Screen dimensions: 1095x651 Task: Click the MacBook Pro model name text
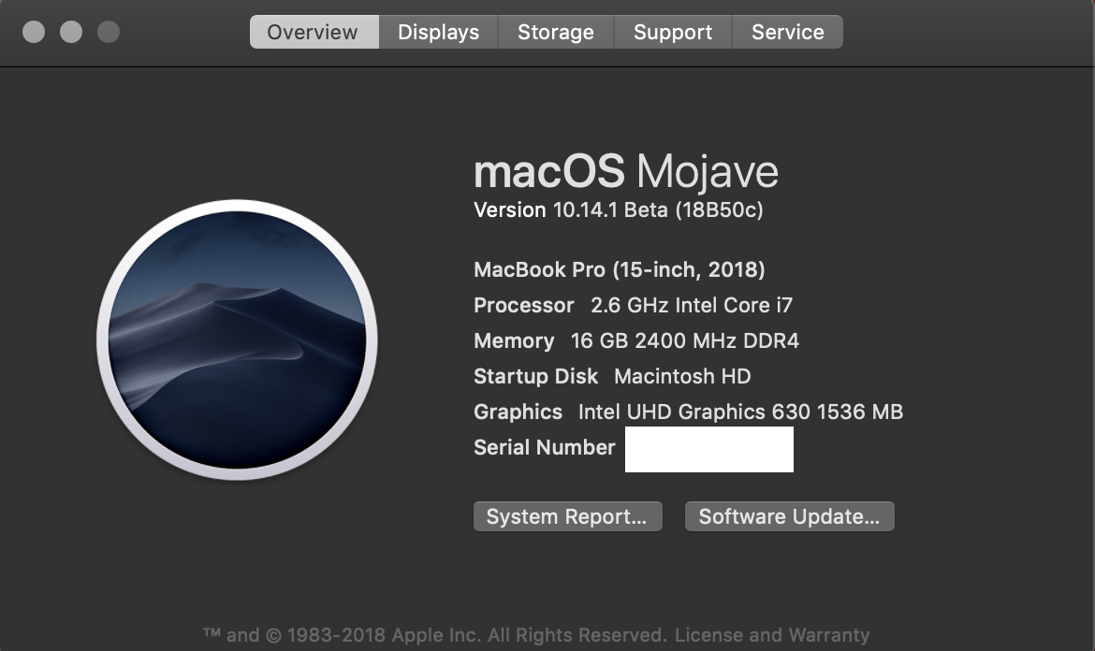pyautogui.click(x=620, y=269)
